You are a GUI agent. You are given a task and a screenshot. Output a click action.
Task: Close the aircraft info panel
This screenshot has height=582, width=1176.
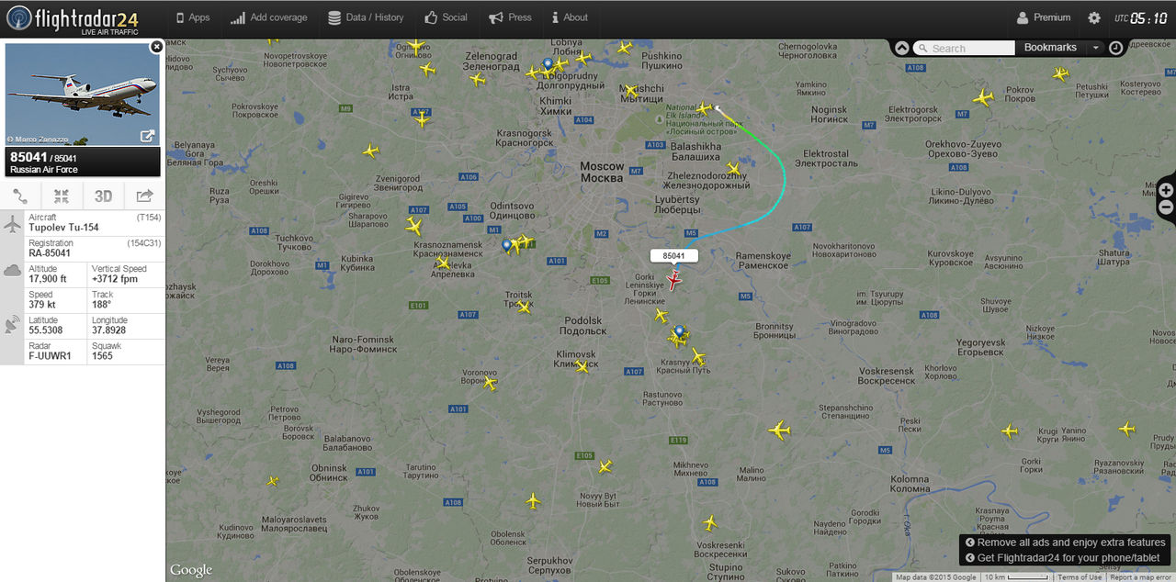pos(156,46)
